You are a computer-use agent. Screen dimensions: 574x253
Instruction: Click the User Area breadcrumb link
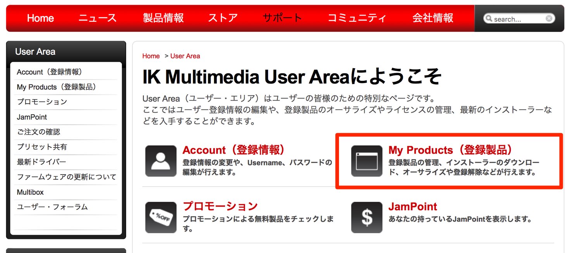click(x=185, y=56)
